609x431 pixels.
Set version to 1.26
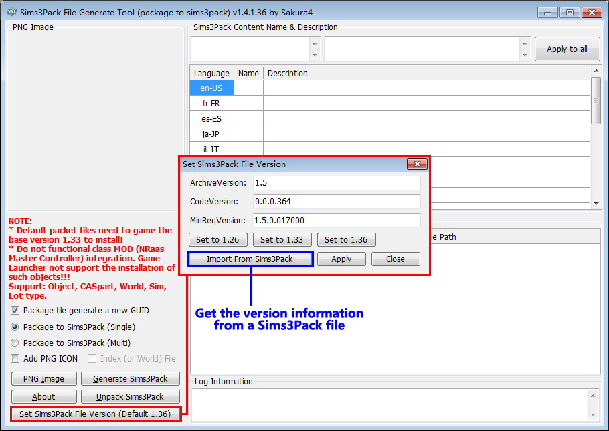click(217, 239)
